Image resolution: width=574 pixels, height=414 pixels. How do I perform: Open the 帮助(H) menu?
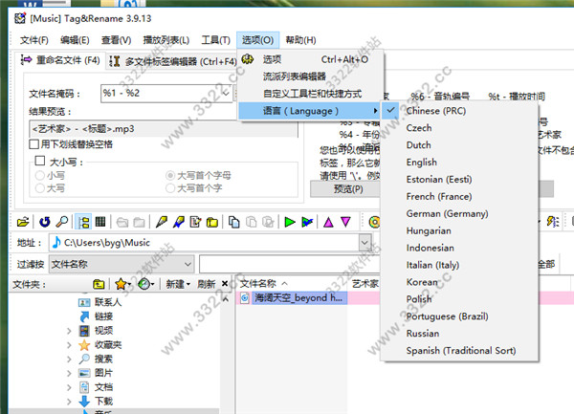tap(301, 40)
